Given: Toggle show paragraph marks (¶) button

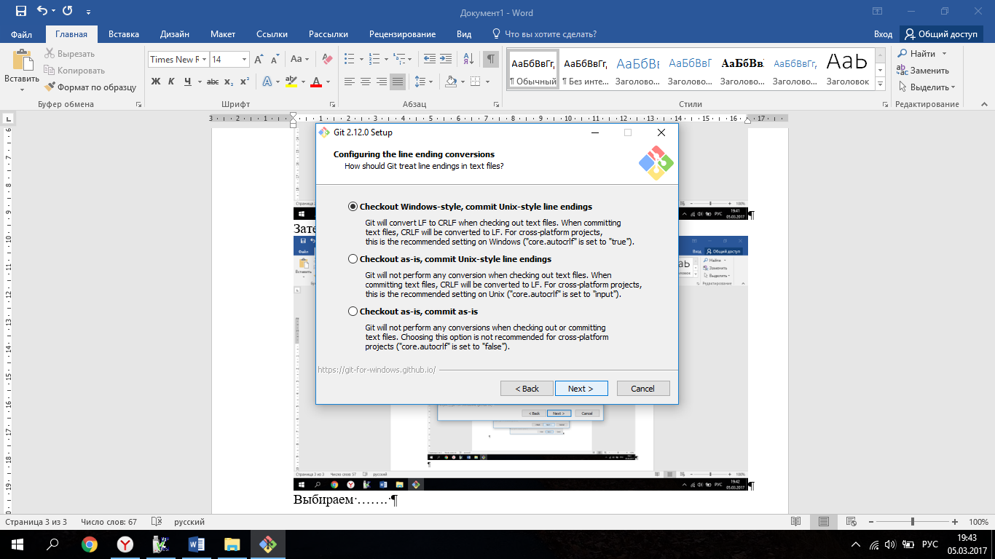Looking at the screenshot, I should (x=491, y=60).
